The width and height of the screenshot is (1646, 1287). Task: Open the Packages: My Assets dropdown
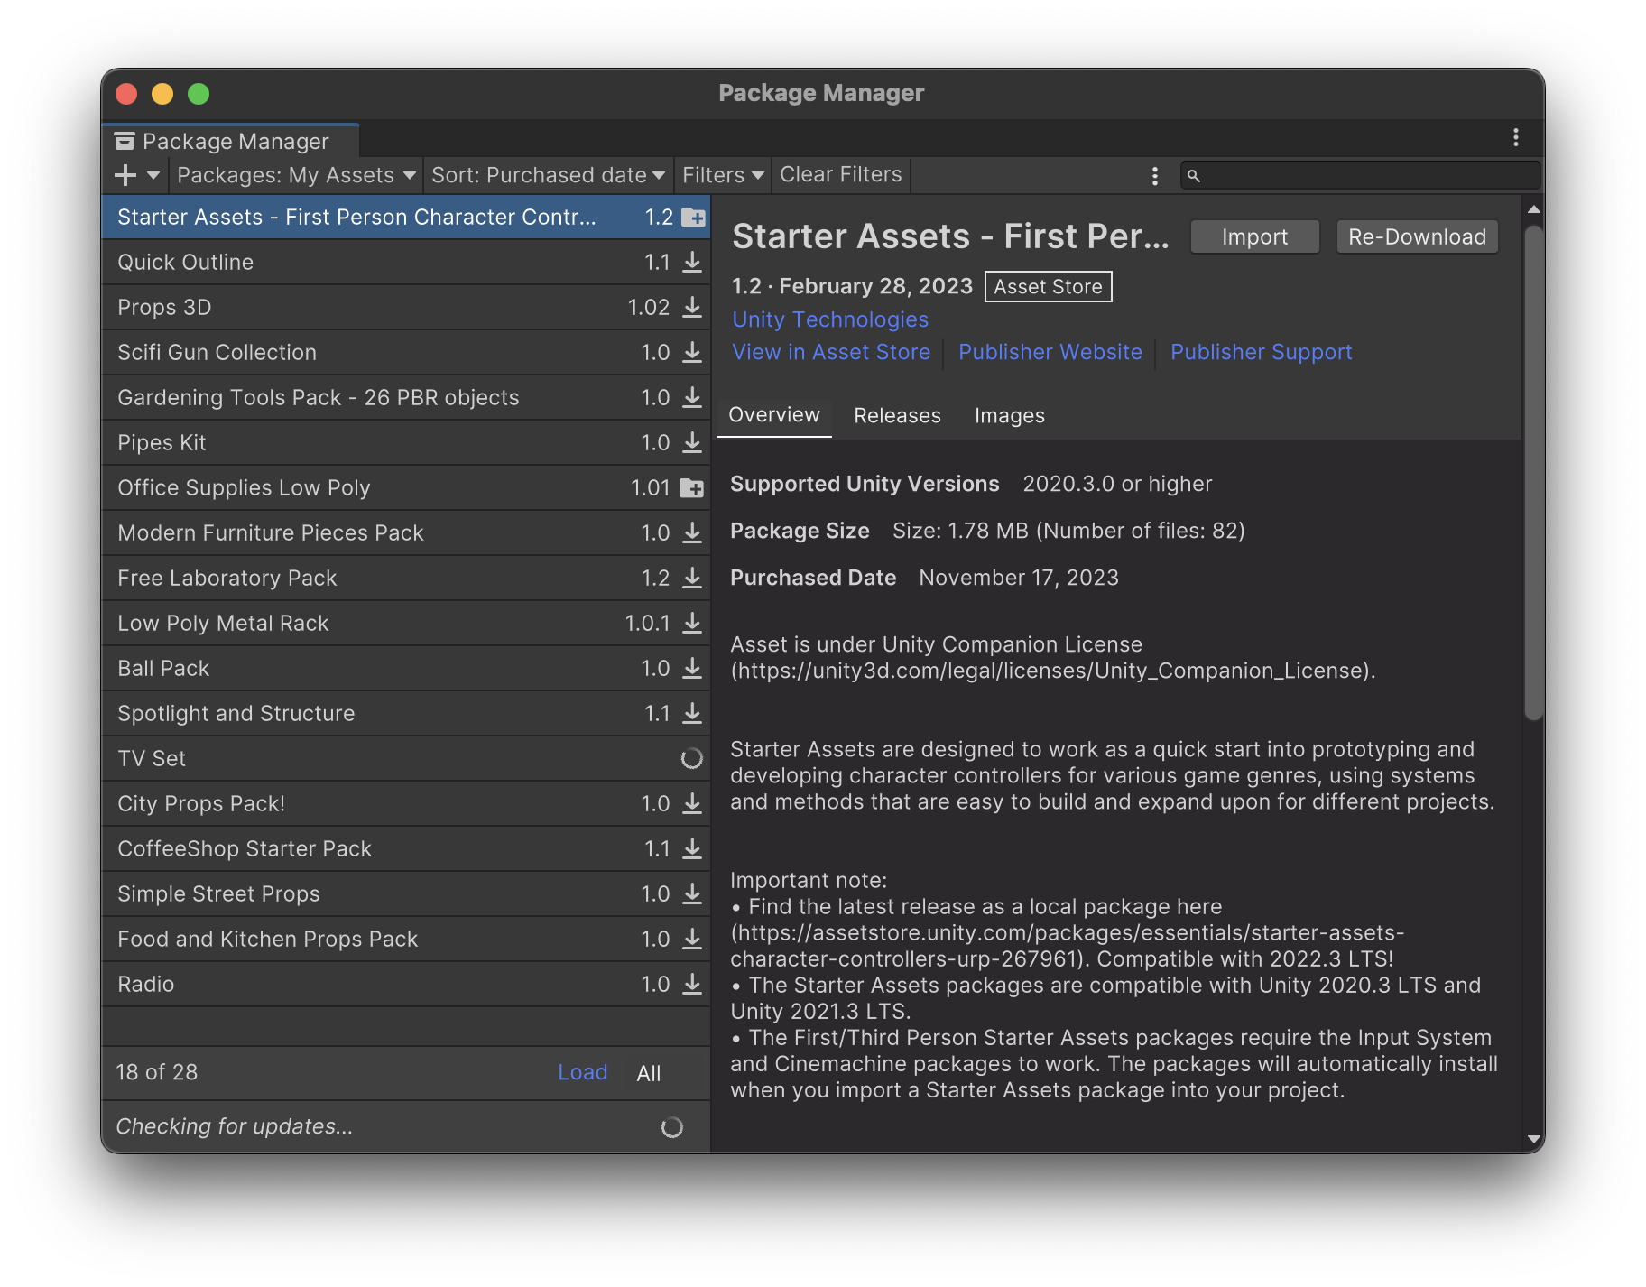tap(296, 175)
